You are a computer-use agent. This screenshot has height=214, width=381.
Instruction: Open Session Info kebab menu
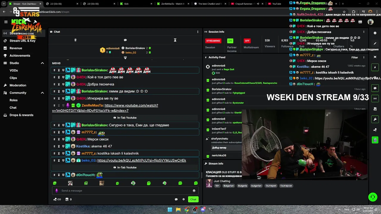[364, 32]
